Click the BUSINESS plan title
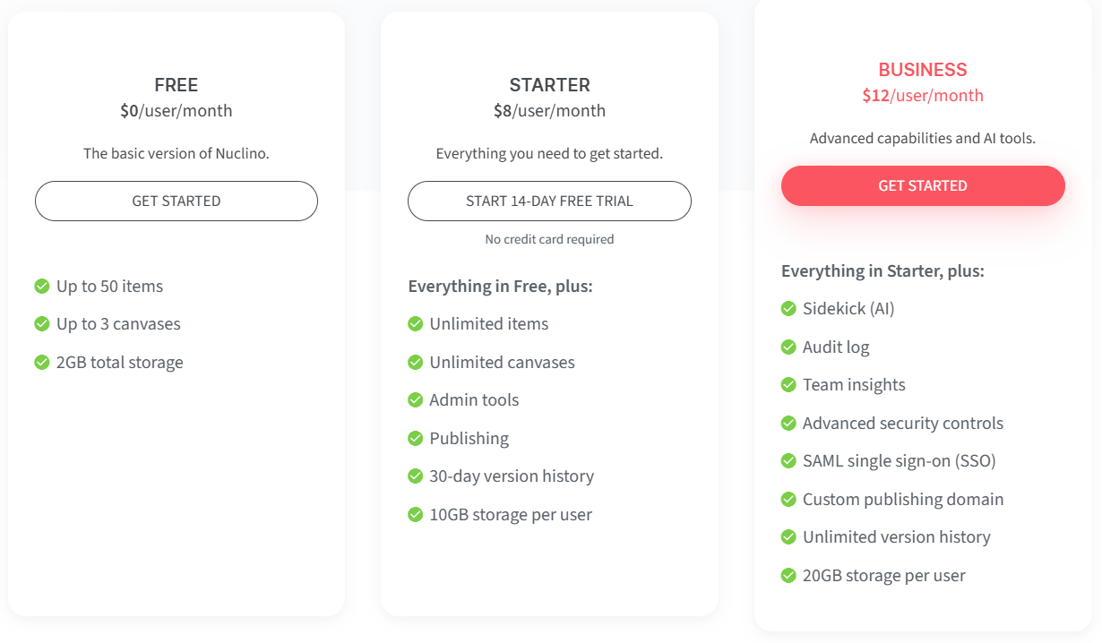The width and height of the screenshot is (1102, 643). (923, 70)
